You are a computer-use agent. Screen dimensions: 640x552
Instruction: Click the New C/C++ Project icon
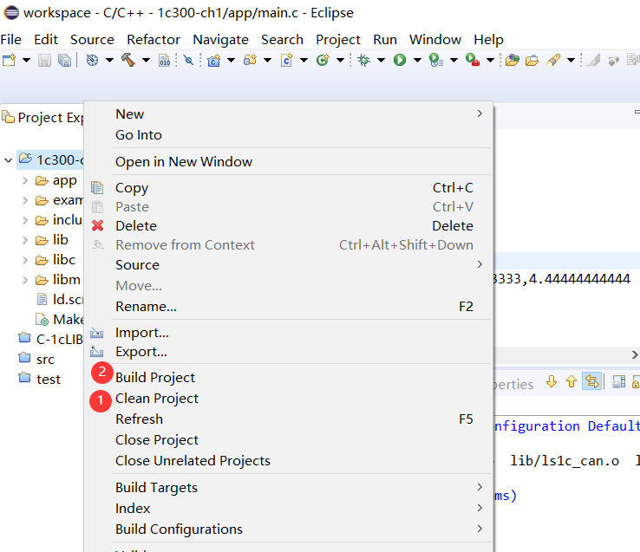[x=213, y=61]
